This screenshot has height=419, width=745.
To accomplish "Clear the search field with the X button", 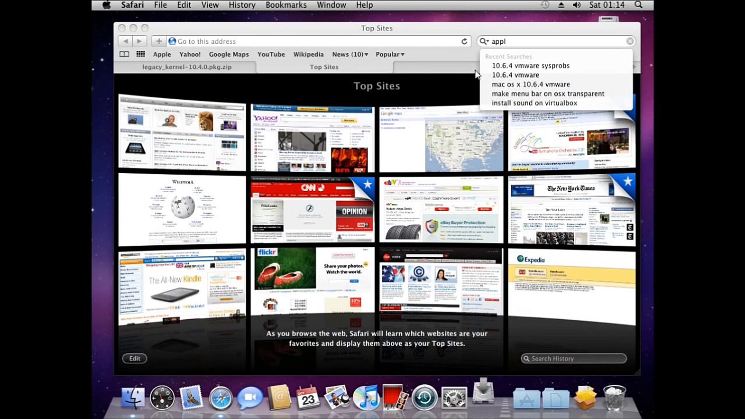I will 630,41.
